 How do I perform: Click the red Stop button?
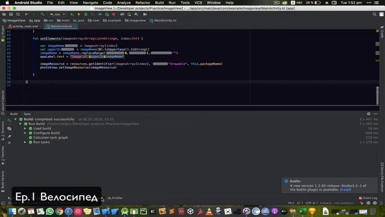(114, 14)
